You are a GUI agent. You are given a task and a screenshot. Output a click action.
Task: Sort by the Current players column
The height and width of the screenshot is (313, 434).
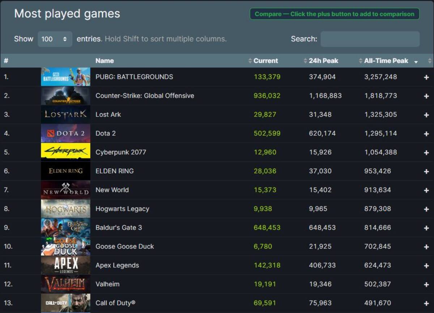click(266, 61)
